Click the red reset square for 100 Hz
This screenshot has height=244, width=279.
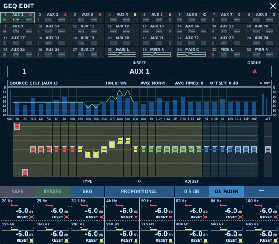tap(274, 217)
